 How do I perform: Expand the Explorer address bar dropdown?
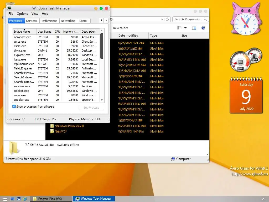click(162, 19)
